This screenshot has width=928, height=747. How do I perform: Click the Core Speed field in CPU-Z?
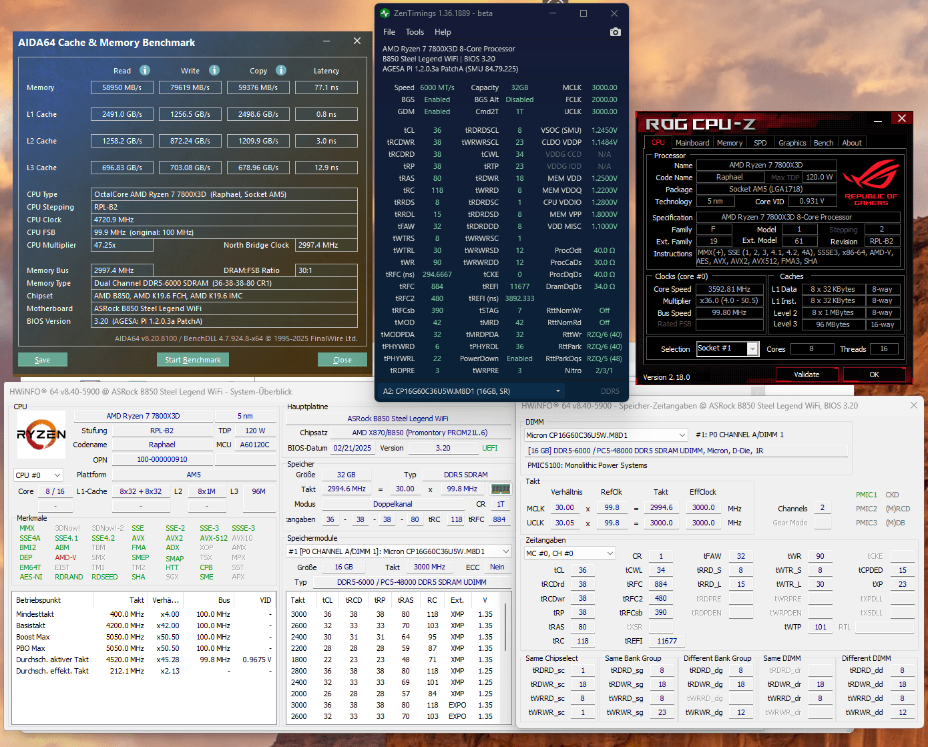click(730, 289)
